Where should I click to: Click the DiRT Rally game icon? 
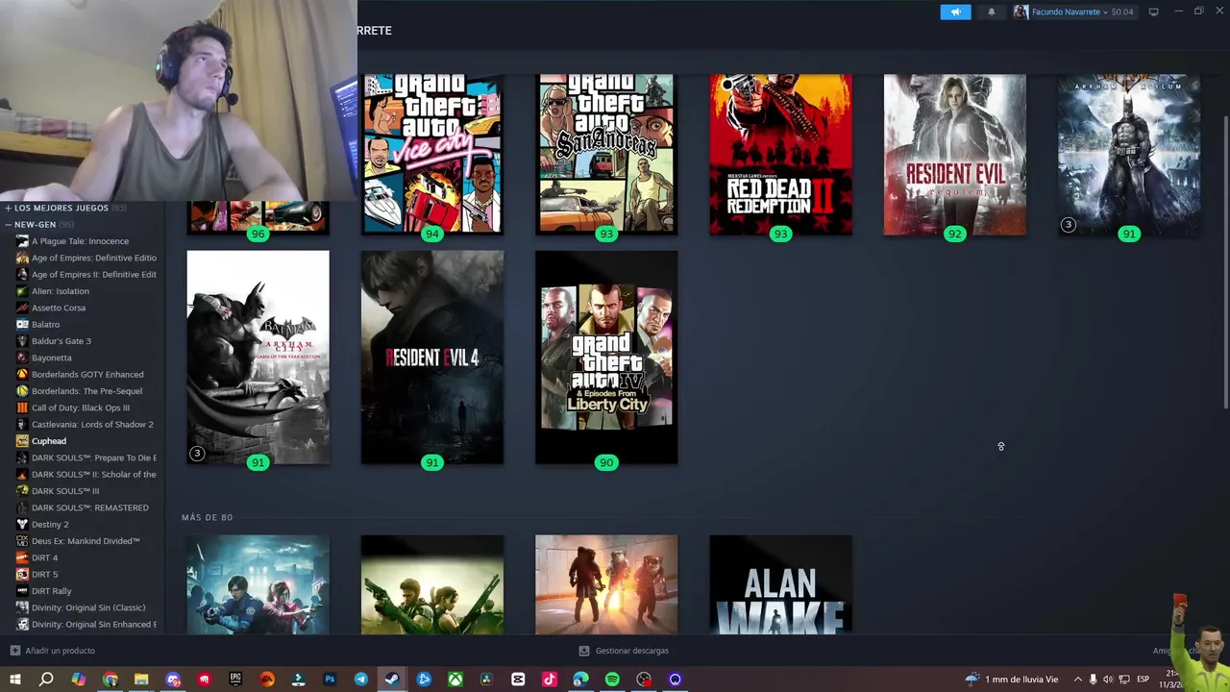coord(22,591)
